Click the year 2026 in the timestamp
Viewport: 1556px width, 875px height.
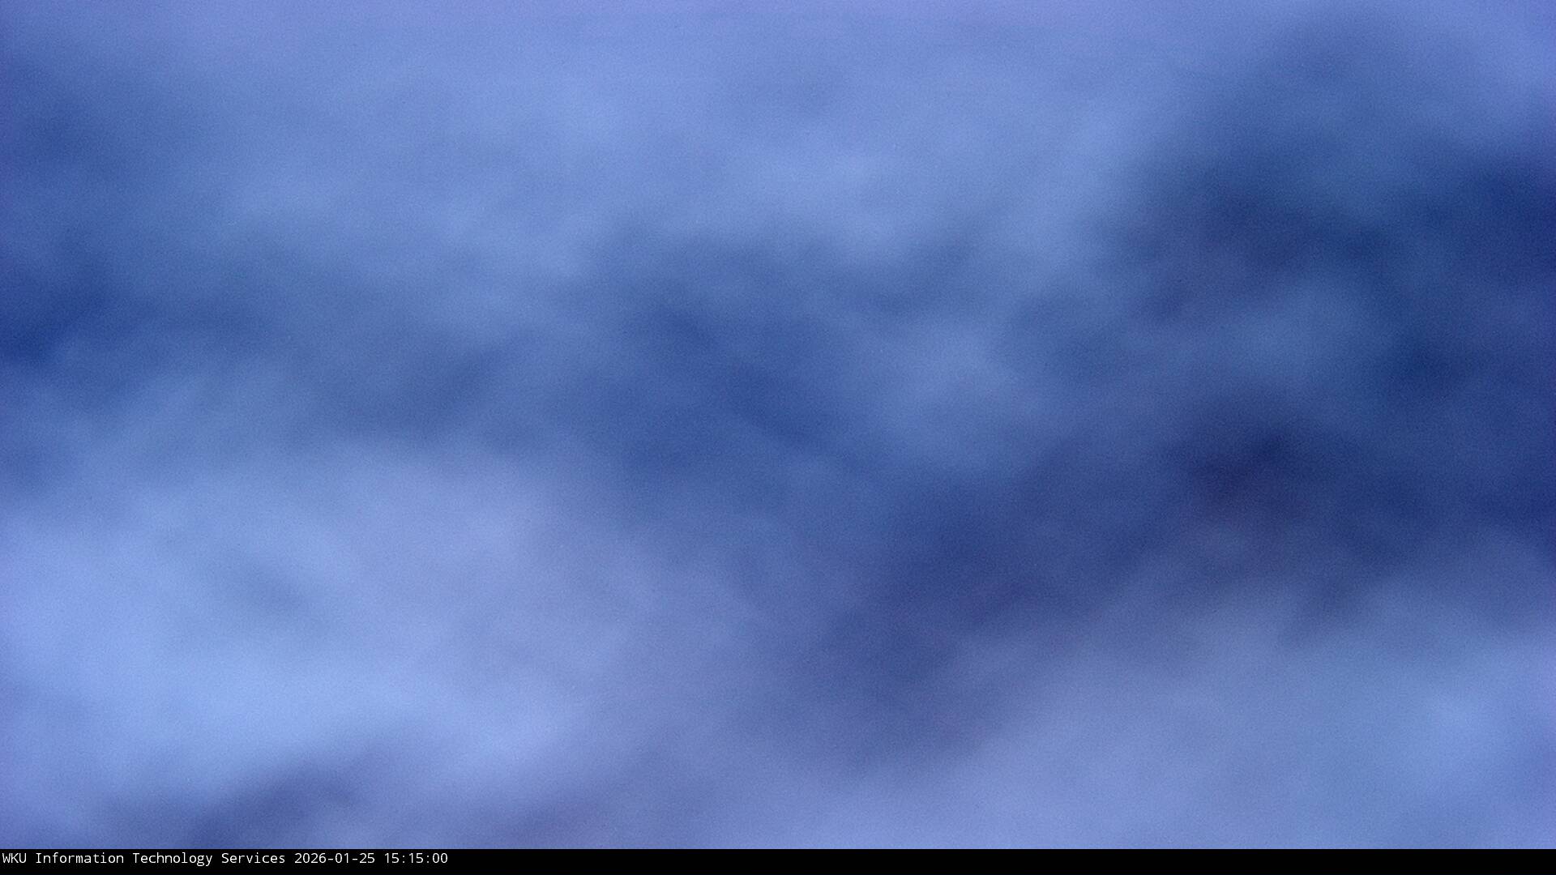310,858
